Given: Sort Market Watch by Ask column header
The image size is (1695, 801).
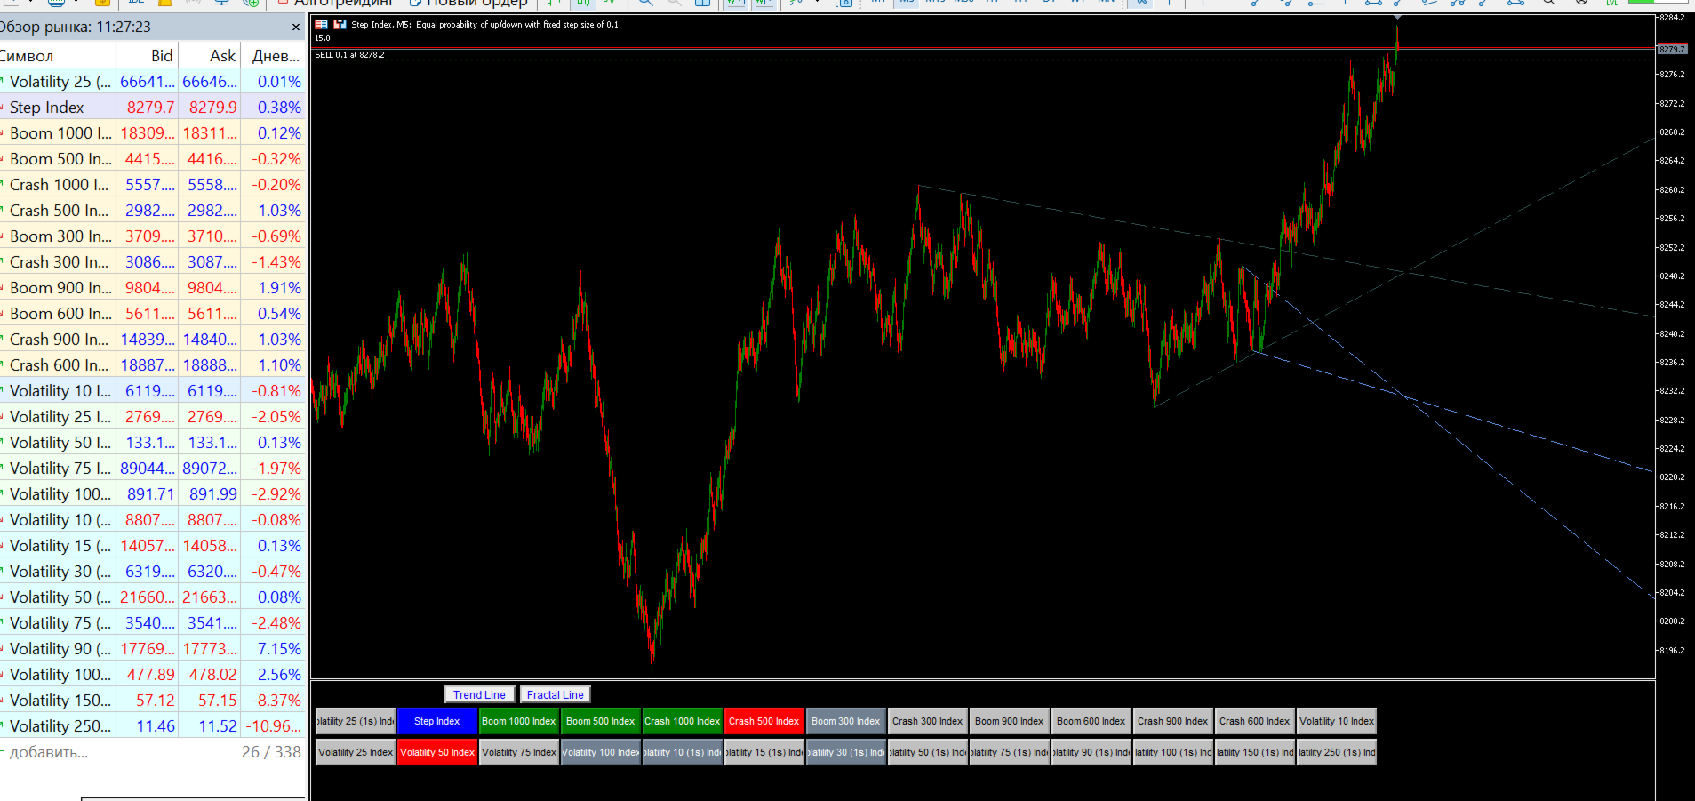Looking at the screenshot, I should tap(209, 55).
